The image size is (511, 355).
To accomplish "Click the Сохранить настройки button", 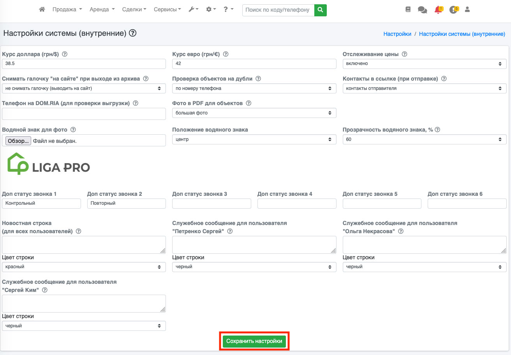I will point(254,341).
